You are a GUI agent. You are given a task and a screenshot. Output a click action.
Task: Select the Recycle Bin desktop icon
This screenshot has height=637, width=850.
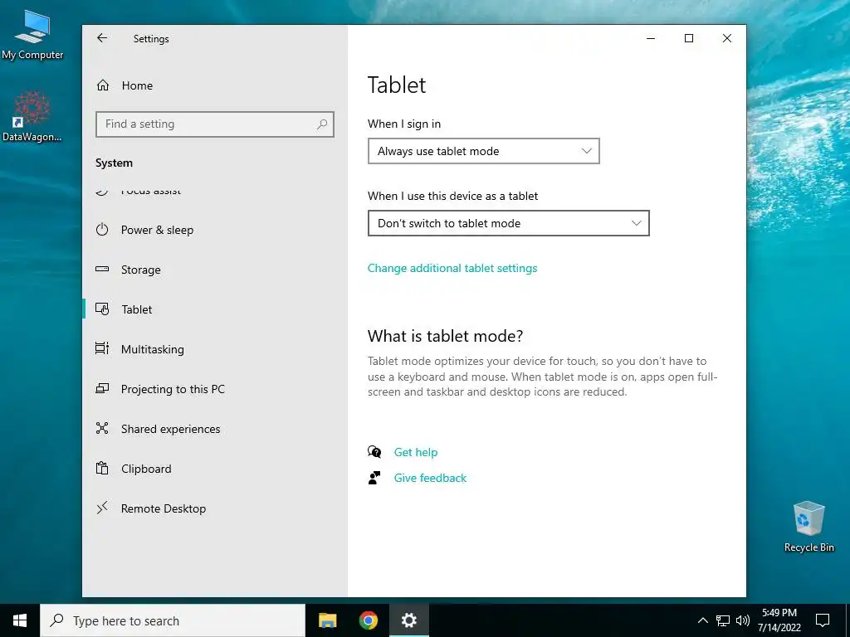pyautogui.click(x=808, y=527)
